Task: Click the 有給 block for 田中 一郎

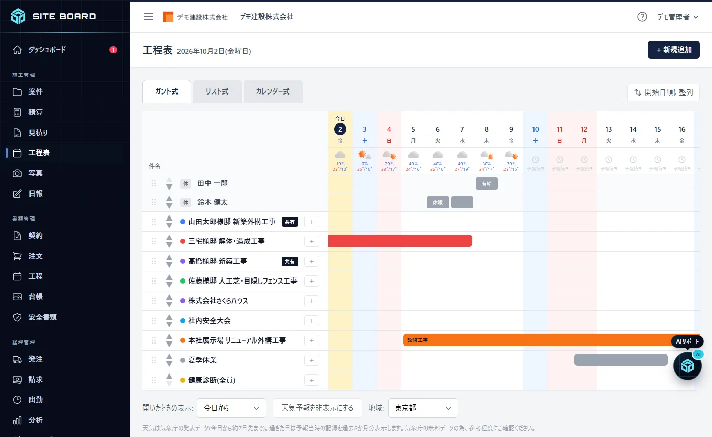Action: [487, 183]
